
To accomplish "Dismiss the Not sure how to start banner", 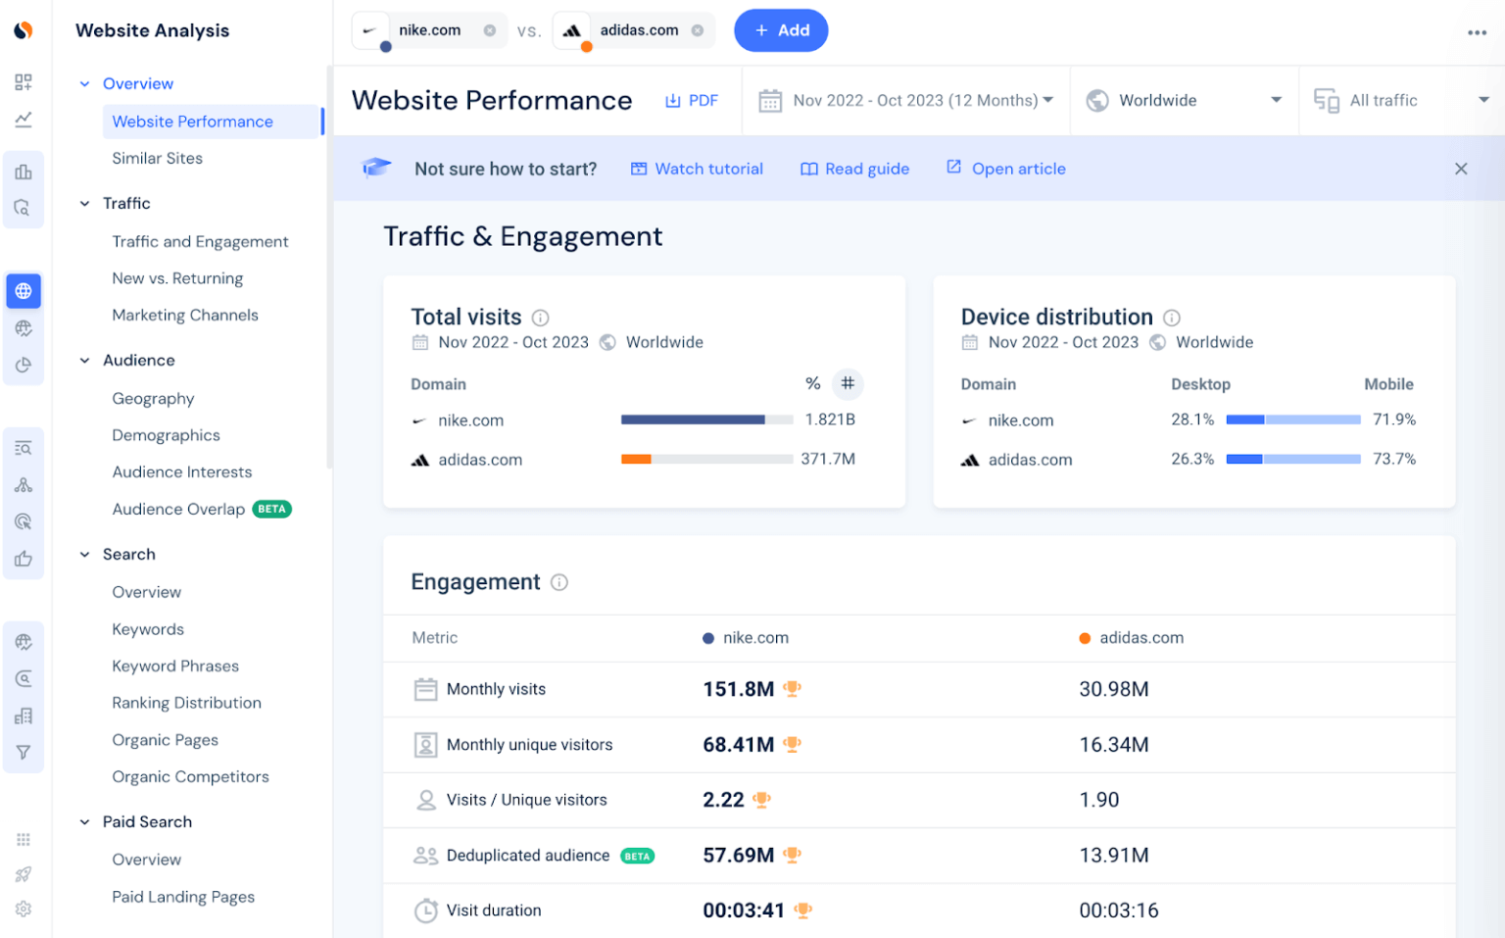I will pyautogui.click(x=1461, y=169).
